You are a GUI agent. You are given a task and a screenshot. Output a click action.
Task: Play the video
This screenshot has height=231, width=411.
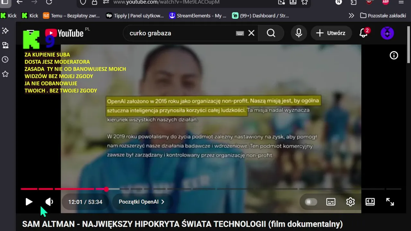pyautogui.click(x=29, y=202)
